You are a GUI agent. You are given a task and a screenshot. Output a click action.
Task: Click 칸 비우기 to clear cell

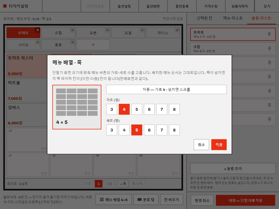click(x=172, y=199)
